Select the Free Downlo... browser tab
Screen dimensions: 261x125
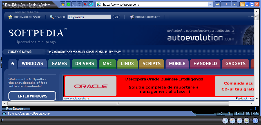(16, 109)
